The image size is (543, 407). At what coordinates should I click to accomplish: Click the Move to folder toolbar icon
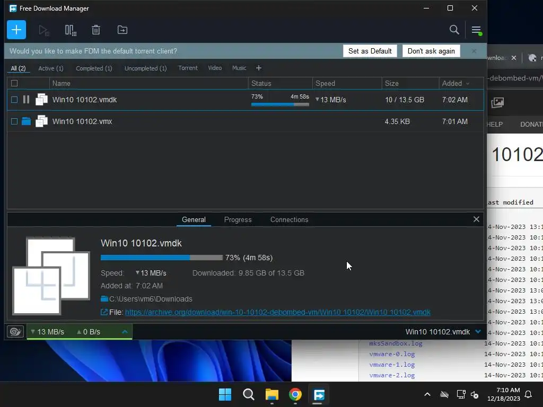[x=122, y=30]
